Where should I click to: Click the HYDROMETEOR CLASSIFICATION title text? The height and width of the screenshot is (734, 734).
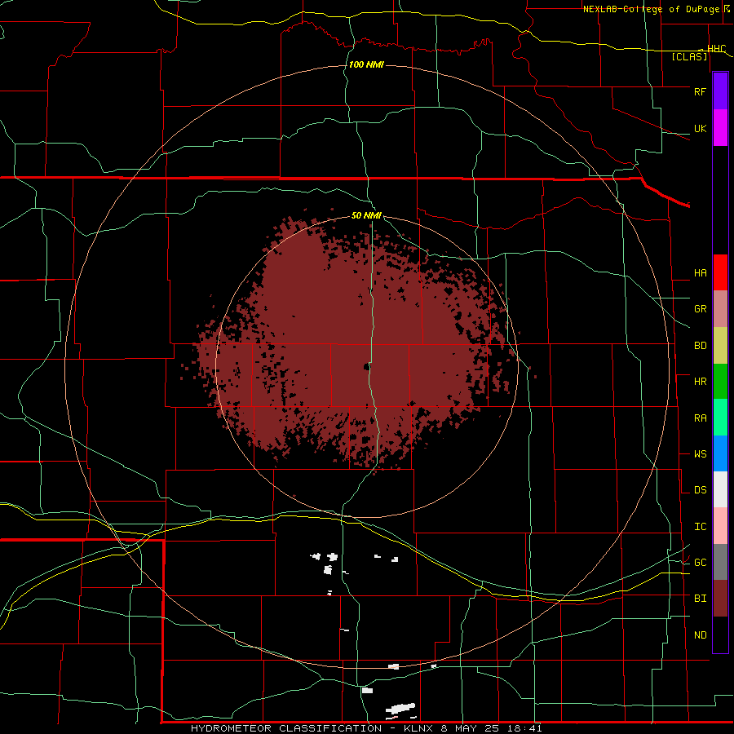(x=286, y=728)
